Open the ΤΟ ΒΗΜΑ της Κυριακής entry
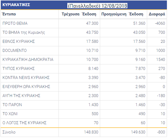The width and height of the screenshot is (168, 138). pyautogui.click(x=24, y=32)
